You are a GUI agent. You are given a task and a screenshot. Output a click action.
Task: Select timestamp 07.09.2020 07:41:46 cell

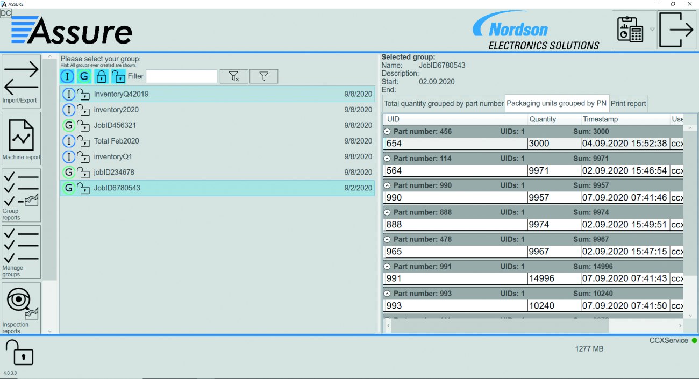(x=625, y=197)
